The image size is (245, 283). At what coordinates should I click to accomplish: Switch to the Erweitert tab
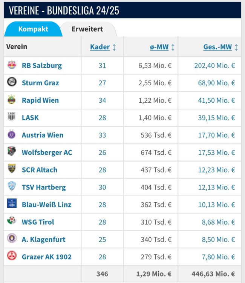(87, 29)
